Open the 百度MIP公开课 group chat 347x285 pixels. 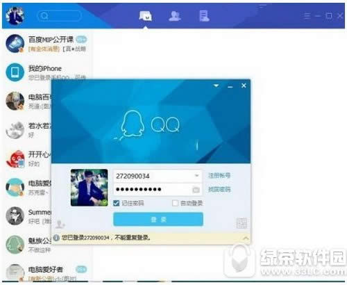[47, 43]
